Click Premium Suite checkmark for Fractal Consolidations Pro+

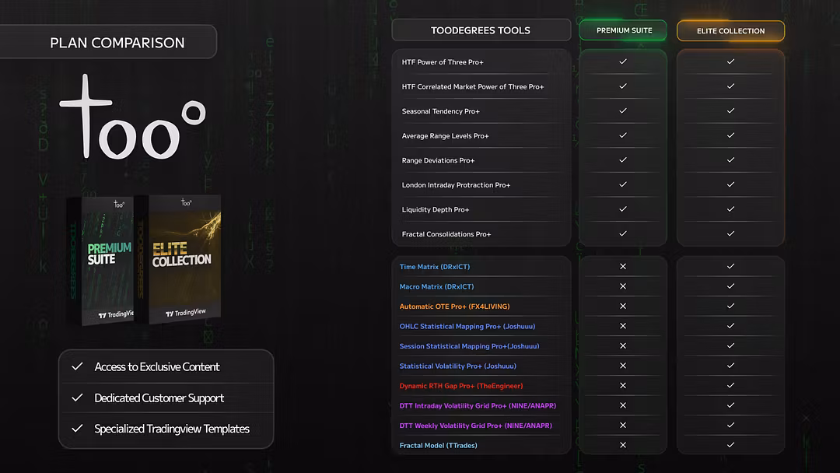pyautogui.click(x=623, y=233)
